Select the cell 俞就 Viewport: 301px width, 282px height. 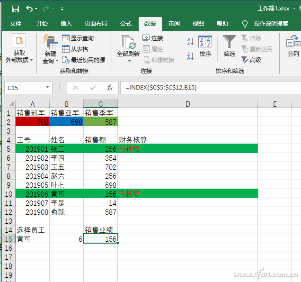pos(66,212)
